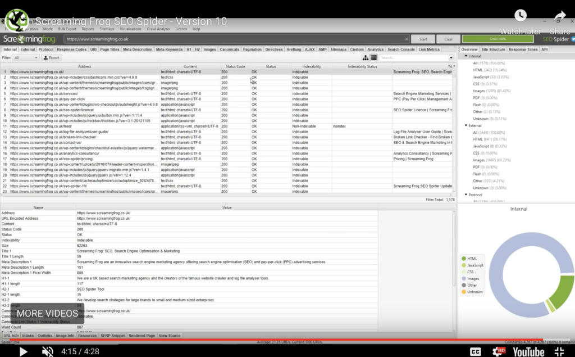
Task: Click the HTML green legend swatch
Action: pyautogui.click(x=464, y=259)
